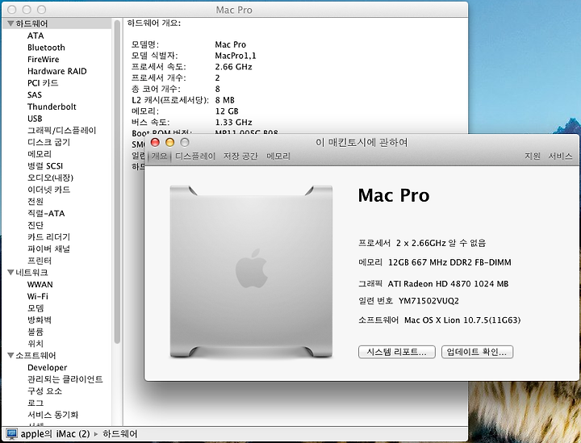Click apple의 iMac (2) in path bar
This screenshot has width=581, height=443.
(x=55, y=434)
